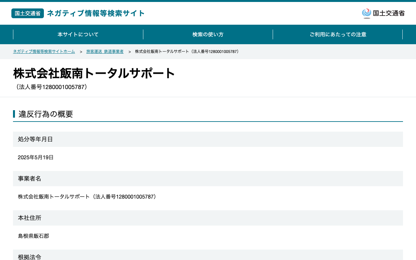Click the 根拠法令 field label
Screen dimensions: 416x260
[x=30, y=257]
